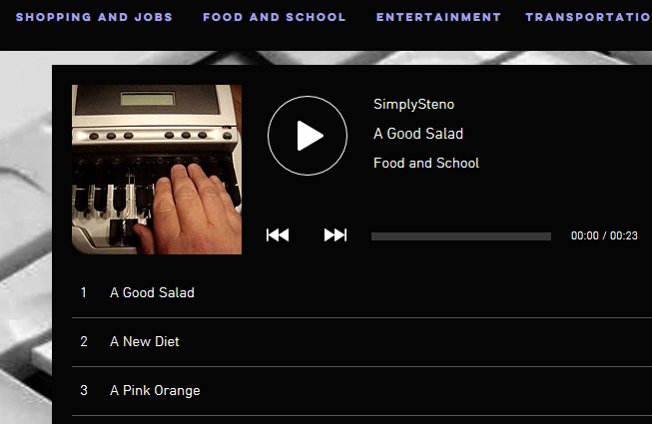Seek within the gray audio progress bar
Screen dimensions: 652x424
(x=461, y=236)
